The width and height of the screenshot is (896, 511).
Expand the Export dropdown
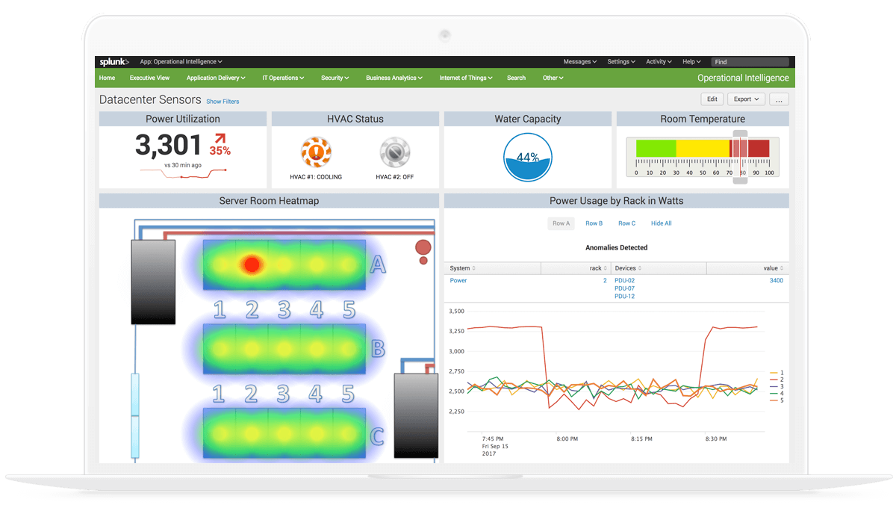tap(746, 99)
